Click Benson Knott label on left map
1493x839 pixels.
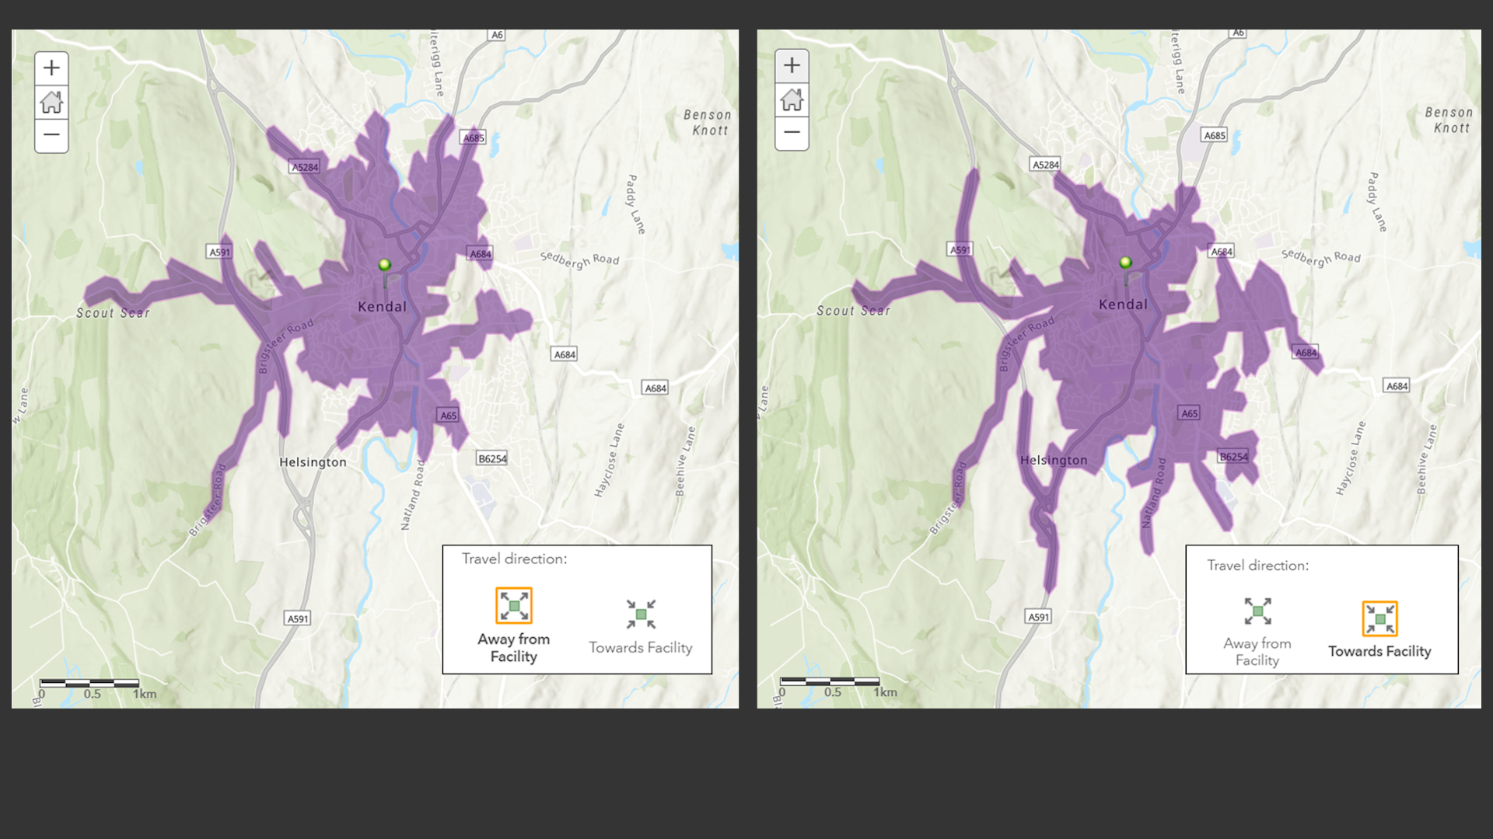pos(708,123)
